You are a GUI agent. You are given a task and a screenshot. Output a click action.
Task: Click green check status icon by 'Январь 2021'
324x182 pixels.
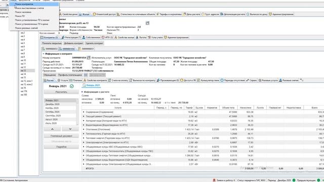72,86
